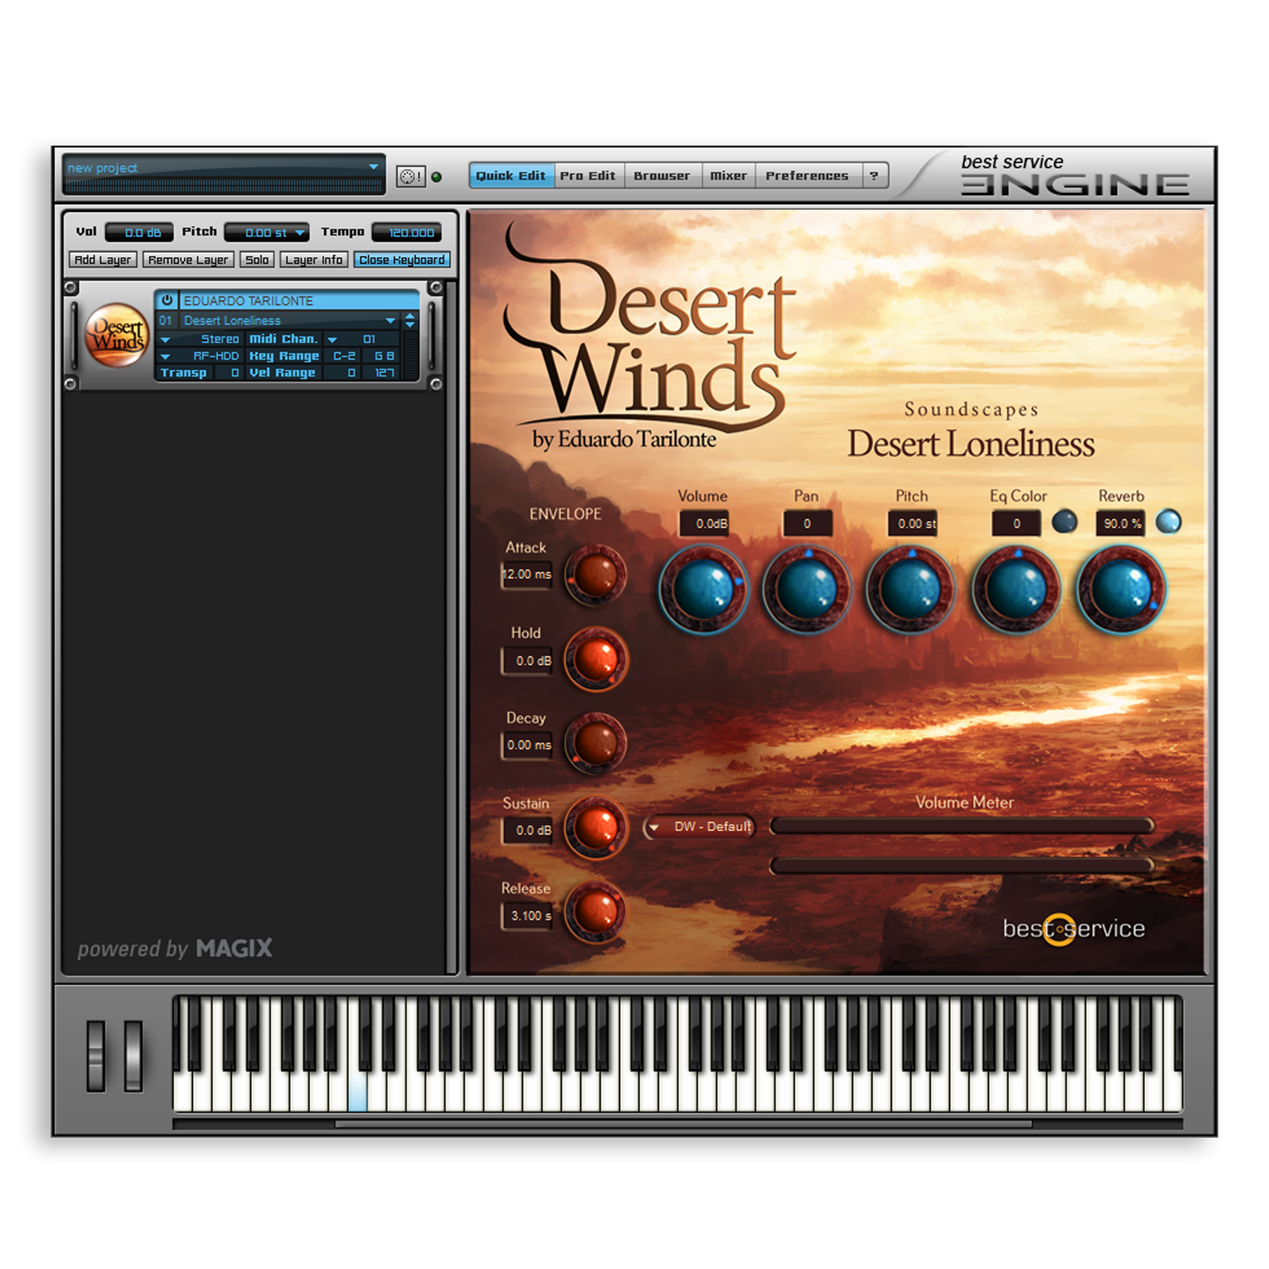Open the Desert Loneliness preset dropdown

pos(391,321)
